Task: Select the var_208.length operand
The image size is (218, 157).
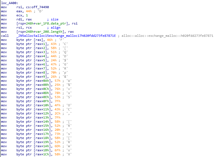Action: click(x=41, y=32)
